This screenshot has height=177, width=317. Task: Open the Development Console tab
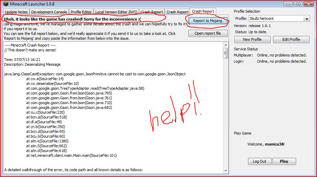[x=49, y=12]
